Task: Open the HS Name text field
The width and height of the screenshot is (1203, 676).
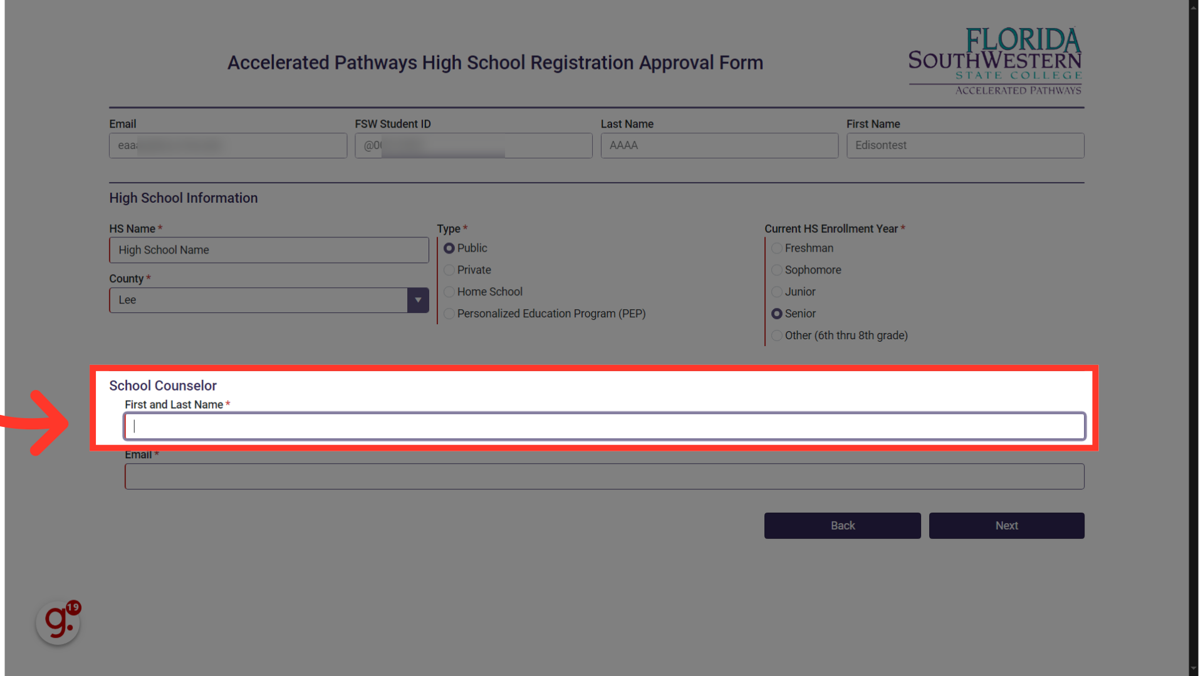Action: (269, 249)
